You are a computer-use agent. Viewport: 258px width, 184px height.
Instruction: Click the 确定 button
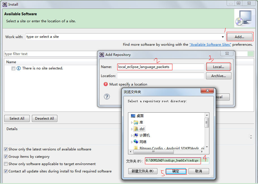pos(176,171)
